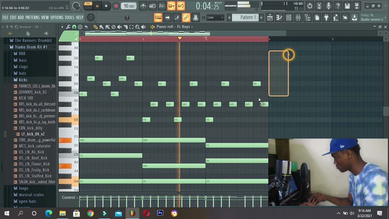The image size is (389, 219).
Task: Open the TOOLS menu
Action: coord(70,18)
